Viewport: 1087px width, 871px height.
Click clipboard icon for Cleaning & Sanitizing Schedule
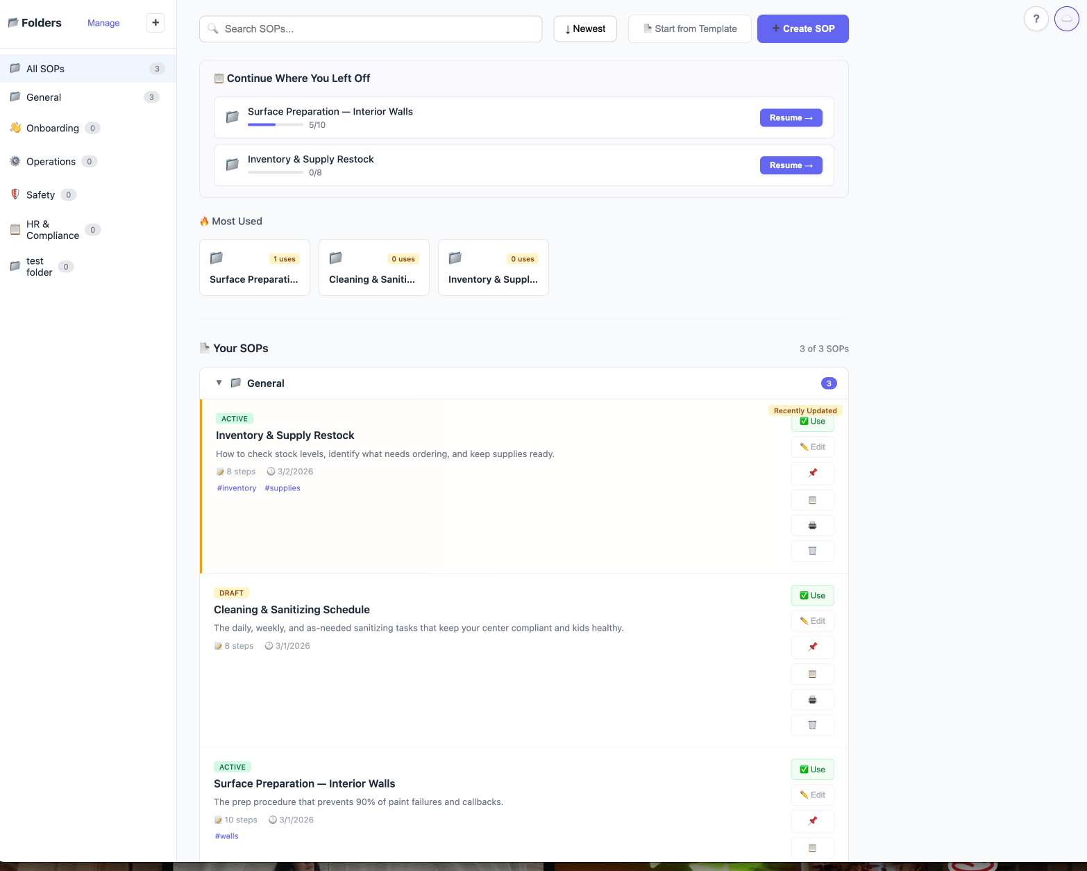click(x=812, y=674)
